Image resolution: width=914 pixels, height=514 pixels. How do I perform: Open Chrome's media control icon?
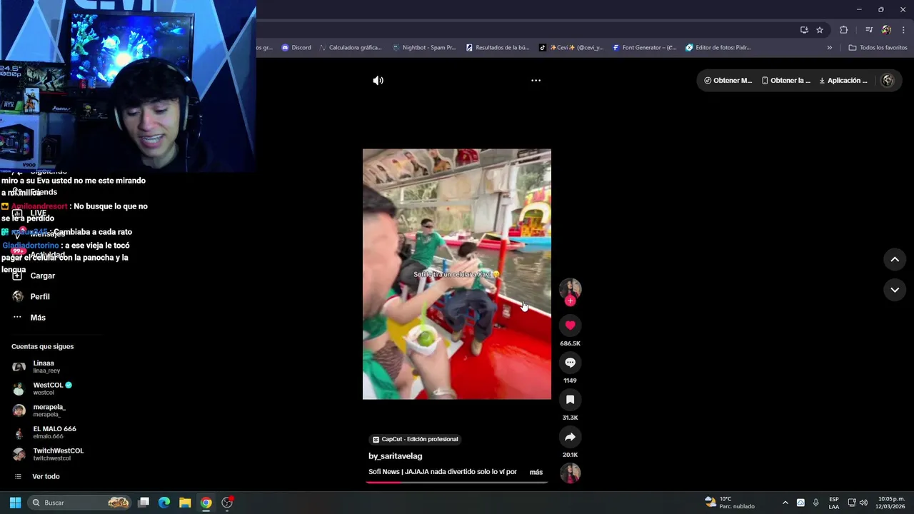pos(869,30)
